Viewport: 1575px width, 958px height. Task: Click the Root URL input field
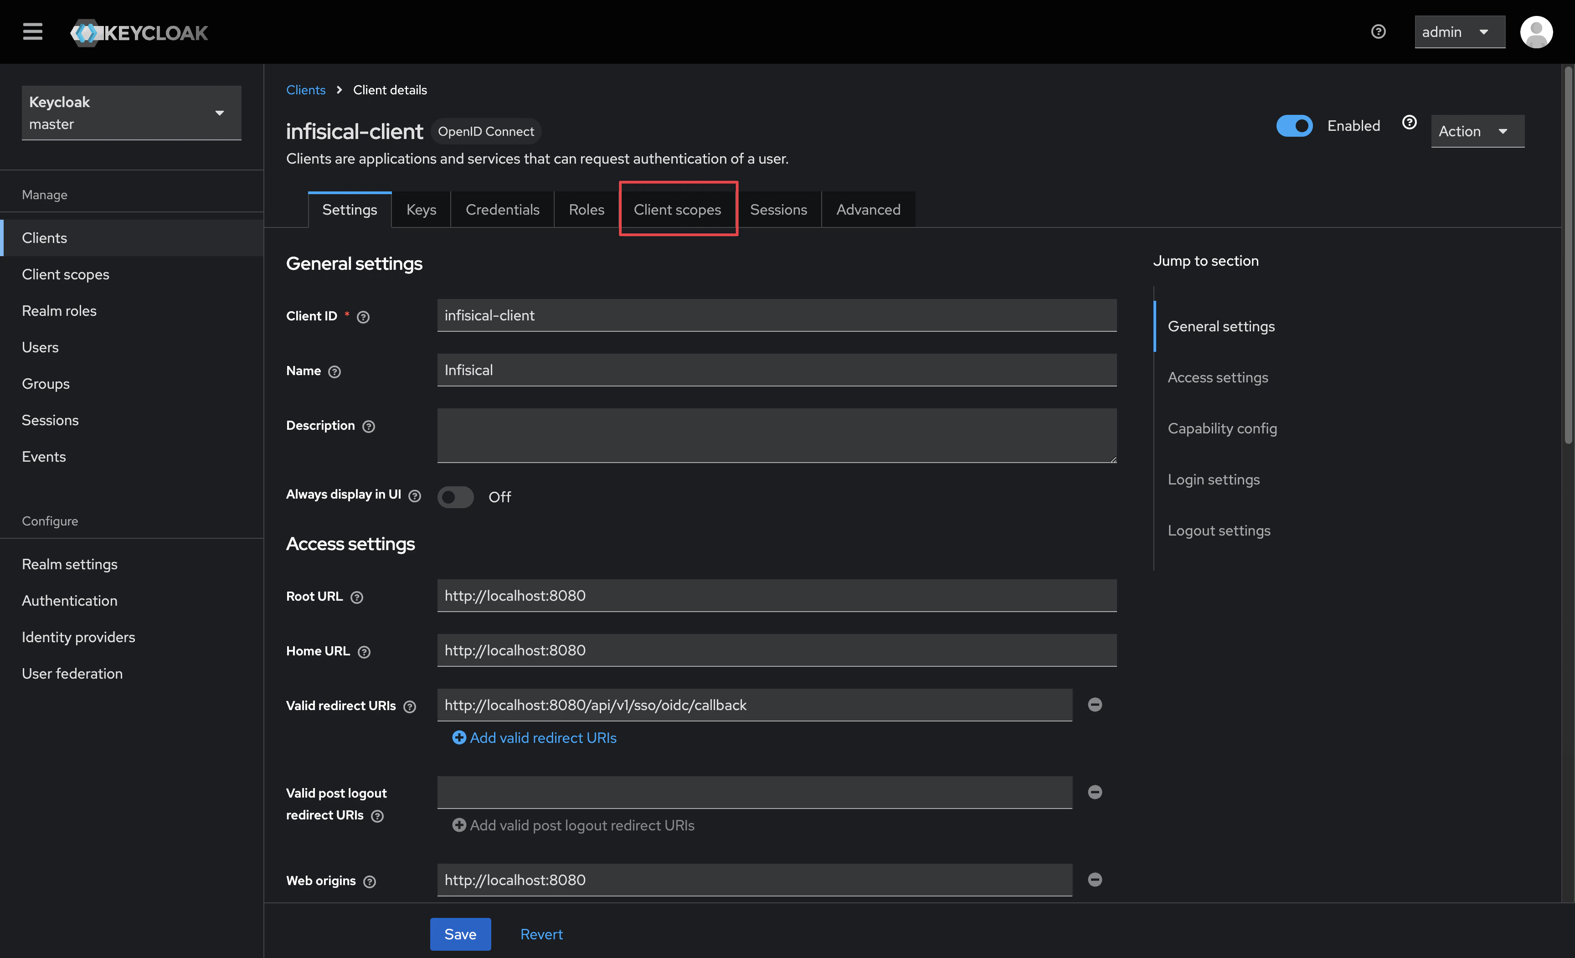(x=777, y=596)
